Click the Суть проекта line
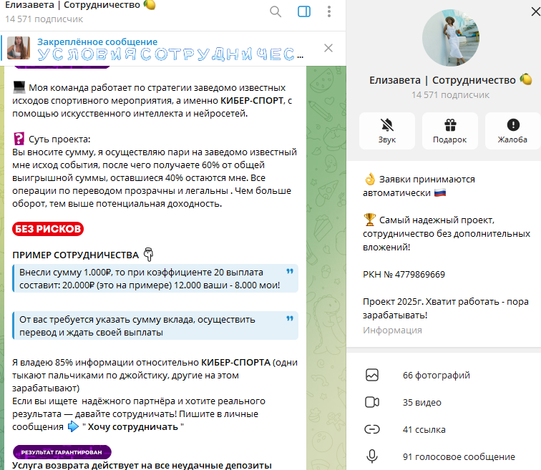541x470 pixels. (59, 139)
